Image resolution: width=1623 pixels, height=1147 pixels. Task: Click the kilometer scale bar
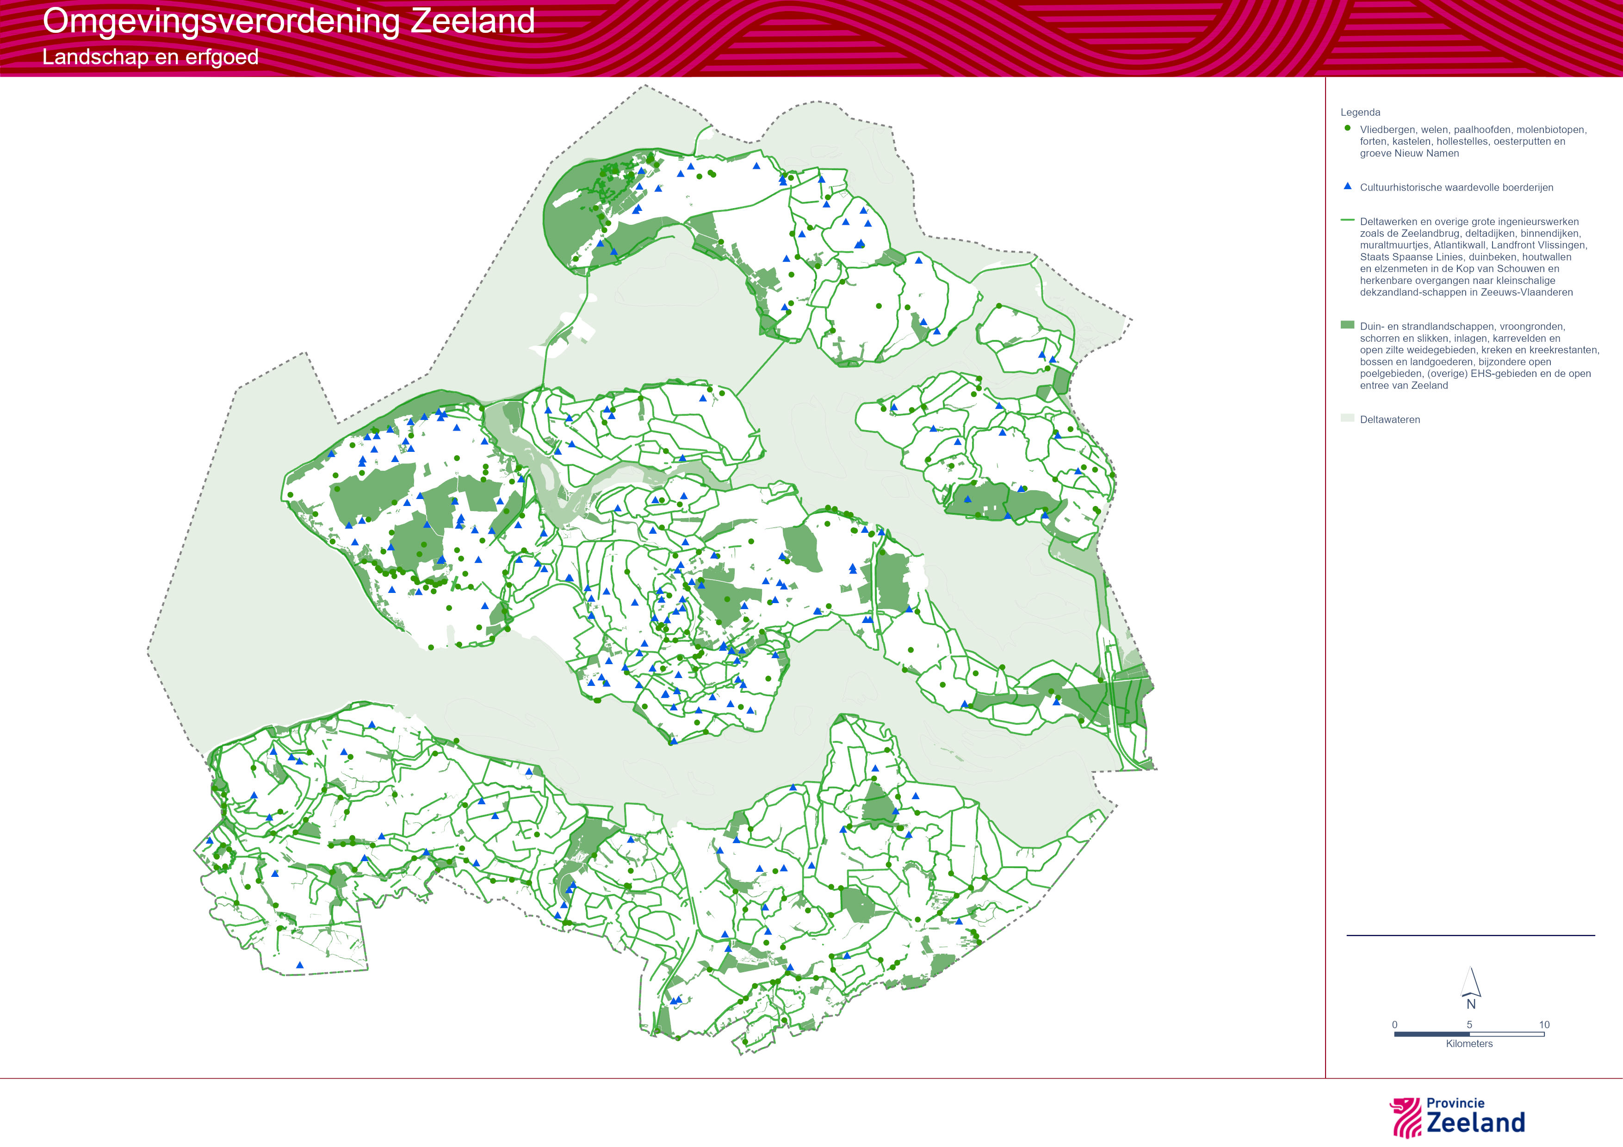[x=1469, y=1034]
